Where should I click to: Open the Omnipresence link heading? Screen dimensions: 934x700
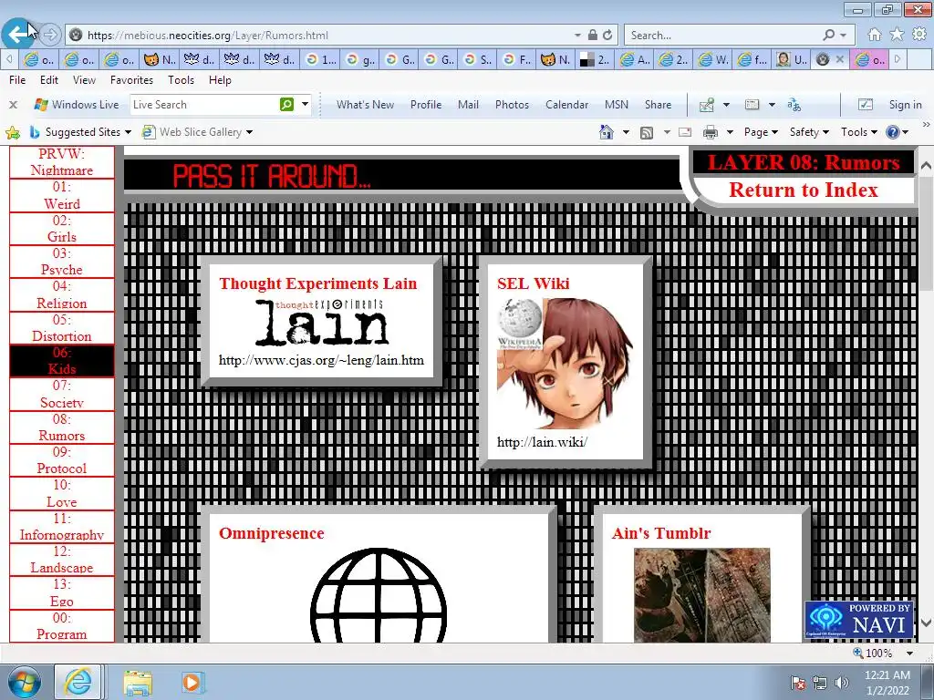[272, 533]
